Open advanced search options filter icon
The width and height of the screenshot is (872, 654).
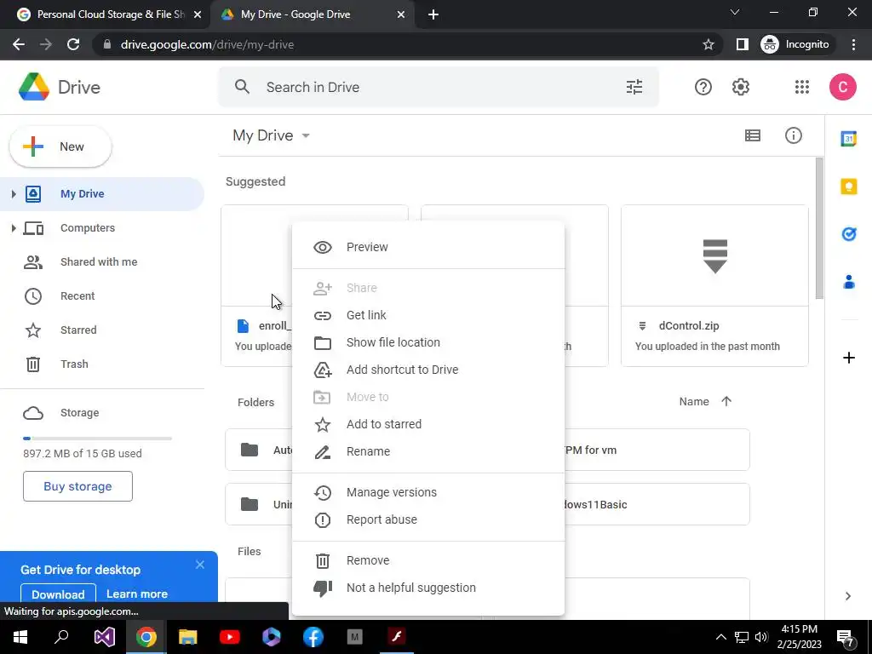click(634, 87)
